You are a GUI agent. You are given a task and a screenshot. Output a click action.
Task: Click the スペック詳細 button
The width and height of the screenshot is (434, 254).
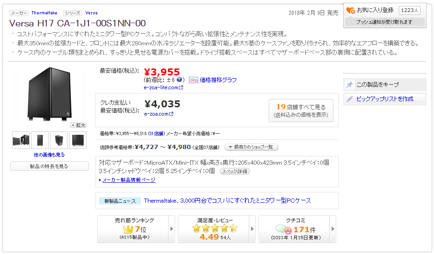tap(234, 171)
